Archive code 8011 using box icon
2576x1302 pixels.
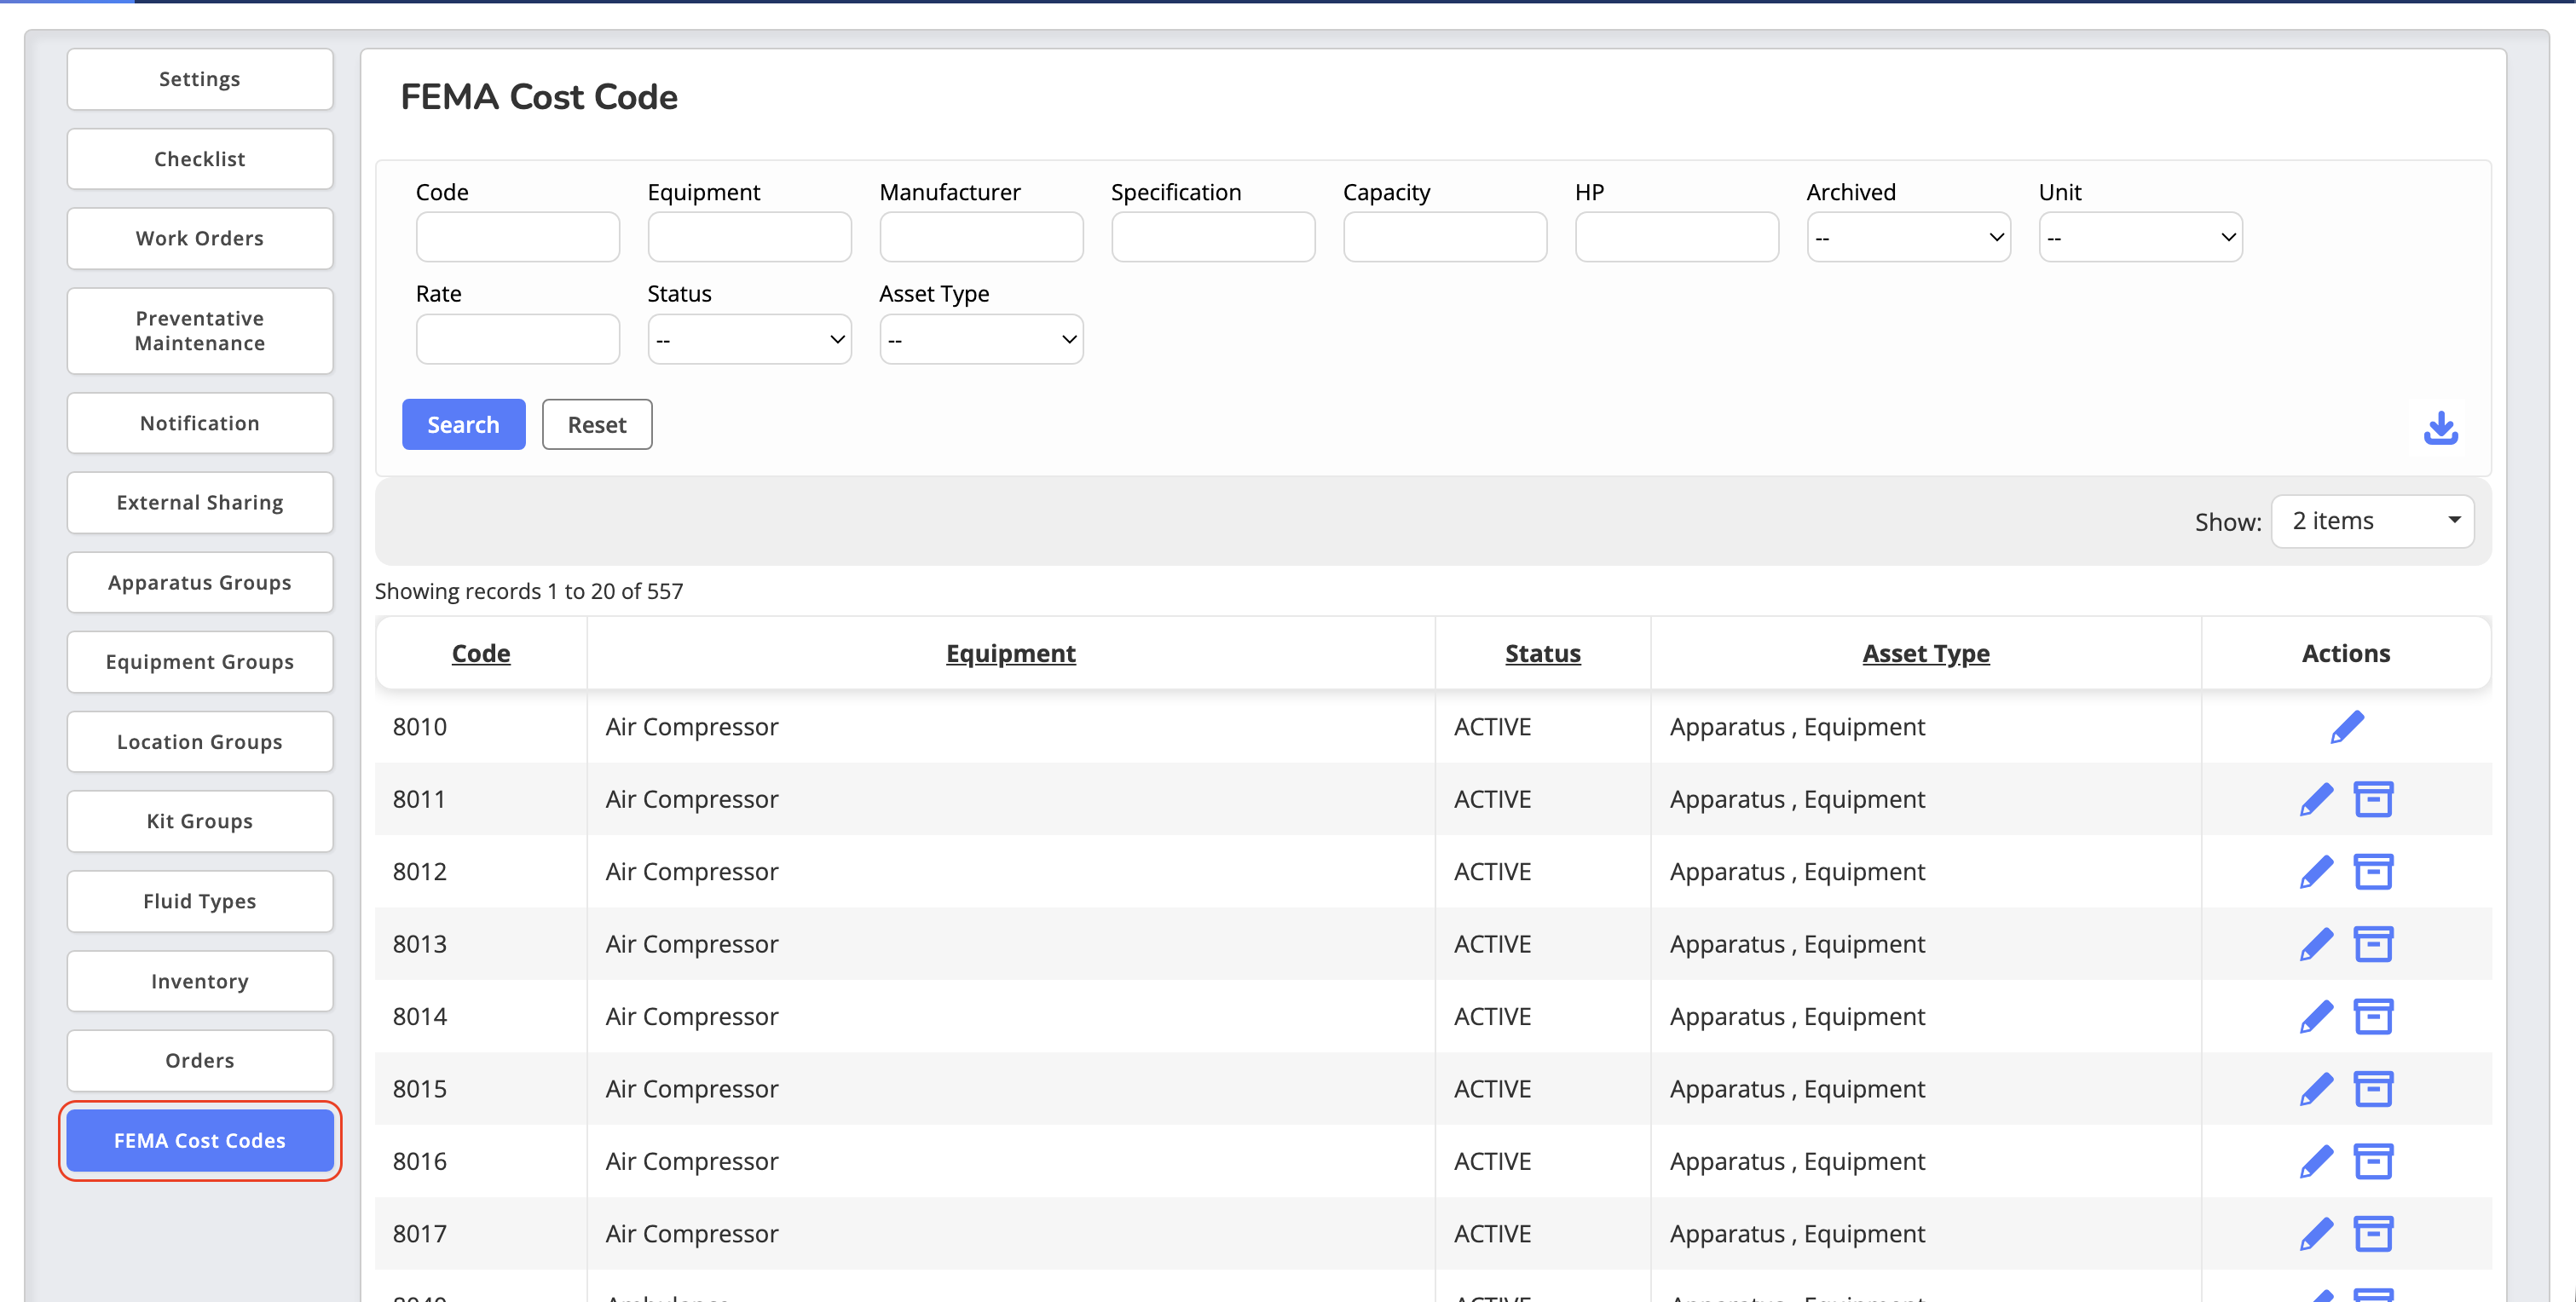(2373, 799)
